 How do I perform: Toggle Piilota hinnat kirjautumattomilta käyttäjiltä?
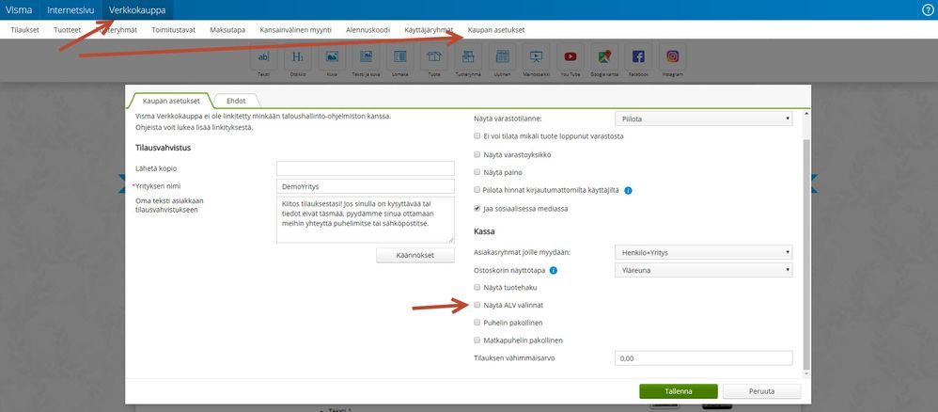(477, 190)
